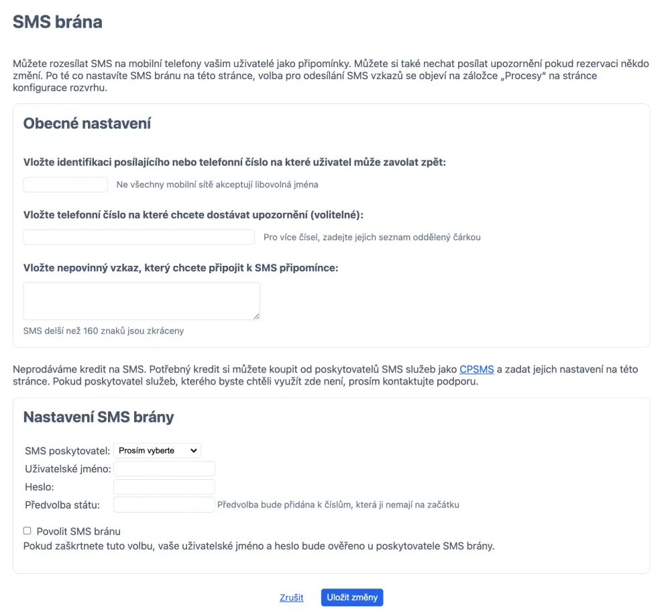Click the Uživatelské jméno label
660x612 pixels.
tap(68, 469)
